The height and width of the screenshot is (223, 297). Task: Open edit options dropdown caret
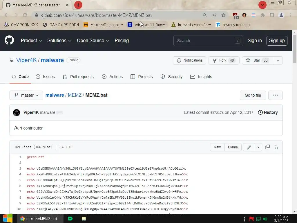258,147
